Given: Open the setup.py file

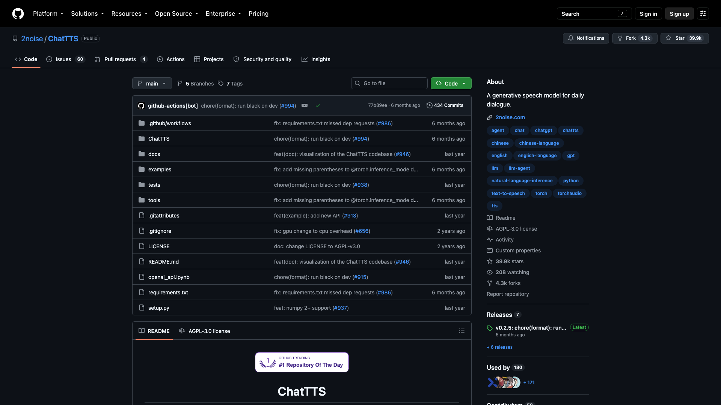Looking at the screenshot, I should pos(158,308).
